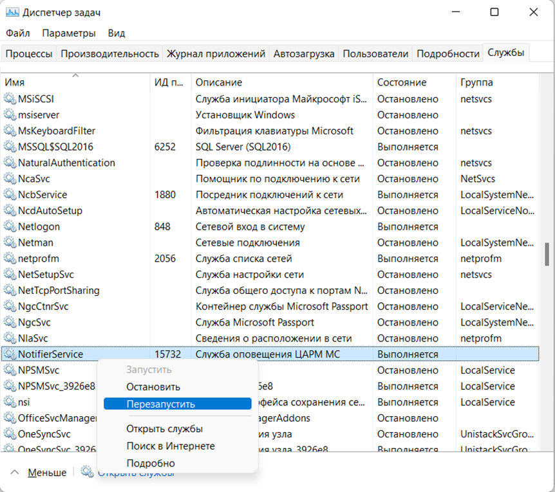Switch to the Процессы tab

[x=29, y=54]
